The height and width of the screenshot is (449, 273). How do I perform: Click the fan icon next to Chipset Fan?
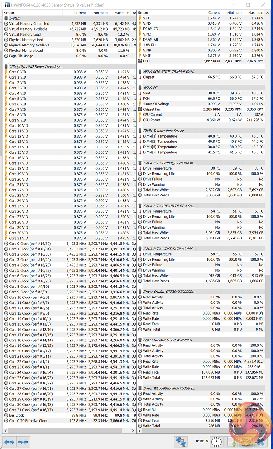point(140,109)
